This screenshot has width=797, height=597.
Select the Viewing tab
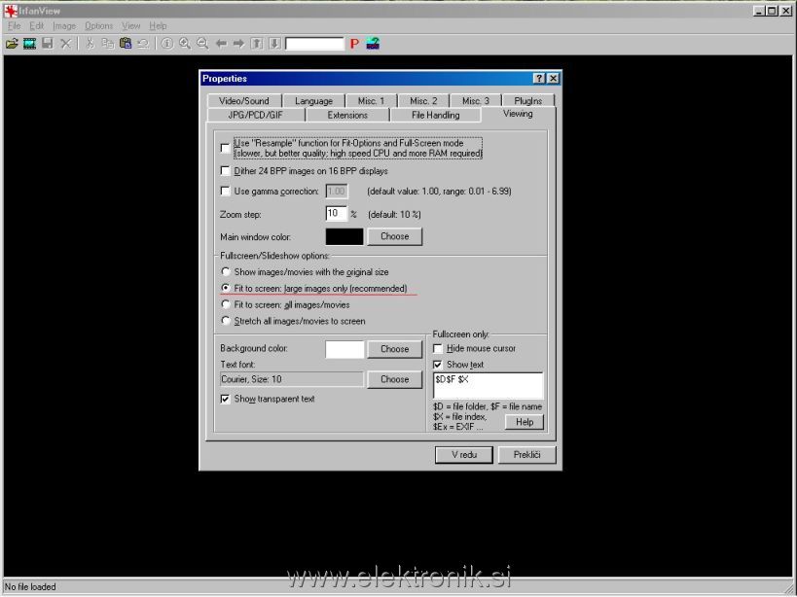[x=518, y=114]
